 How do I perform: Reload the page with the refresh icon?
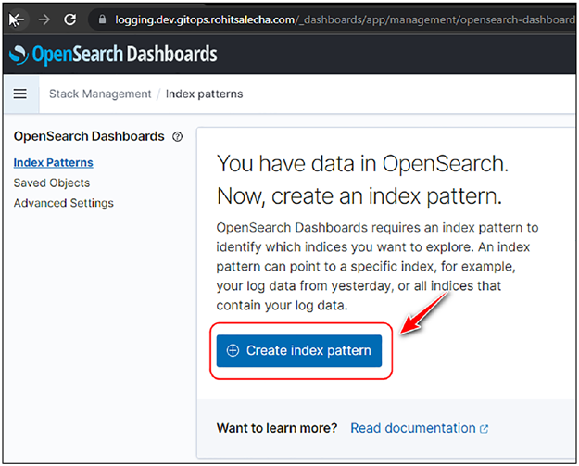click(70, 19)
